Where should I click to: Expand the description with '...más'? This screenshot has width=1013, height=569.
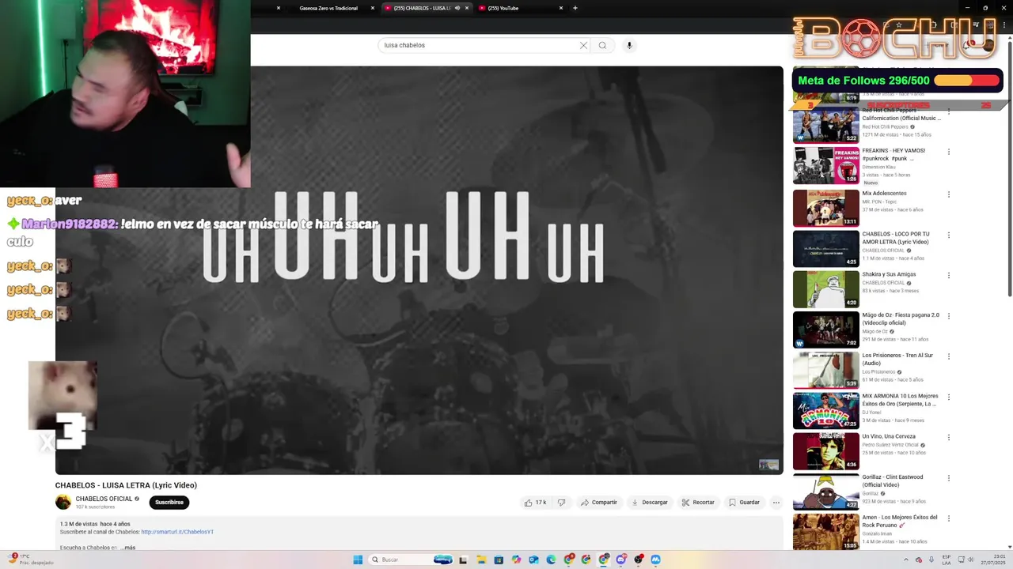[x=127, y=548]
